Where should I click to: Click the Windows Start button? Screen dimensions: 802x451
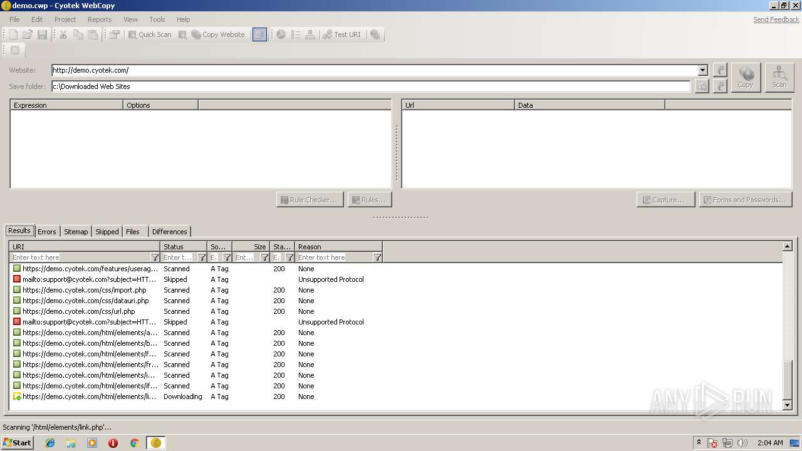point(17,442)
